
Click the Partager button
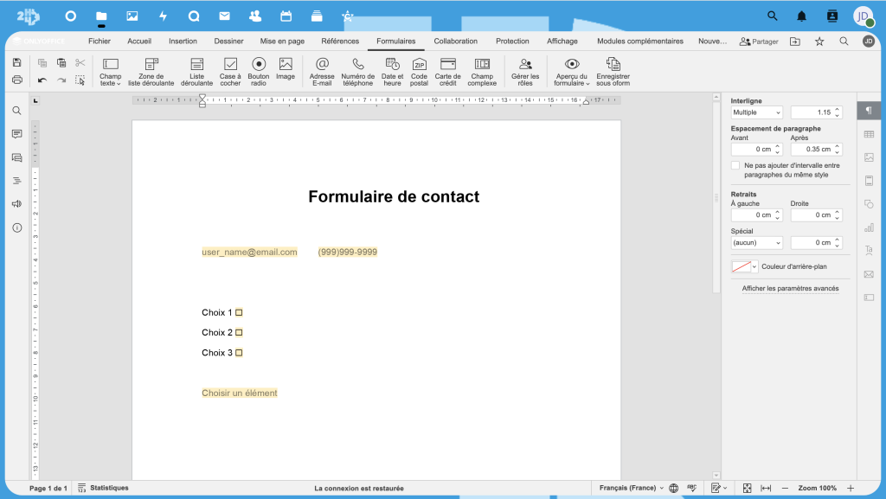(759, 42)
